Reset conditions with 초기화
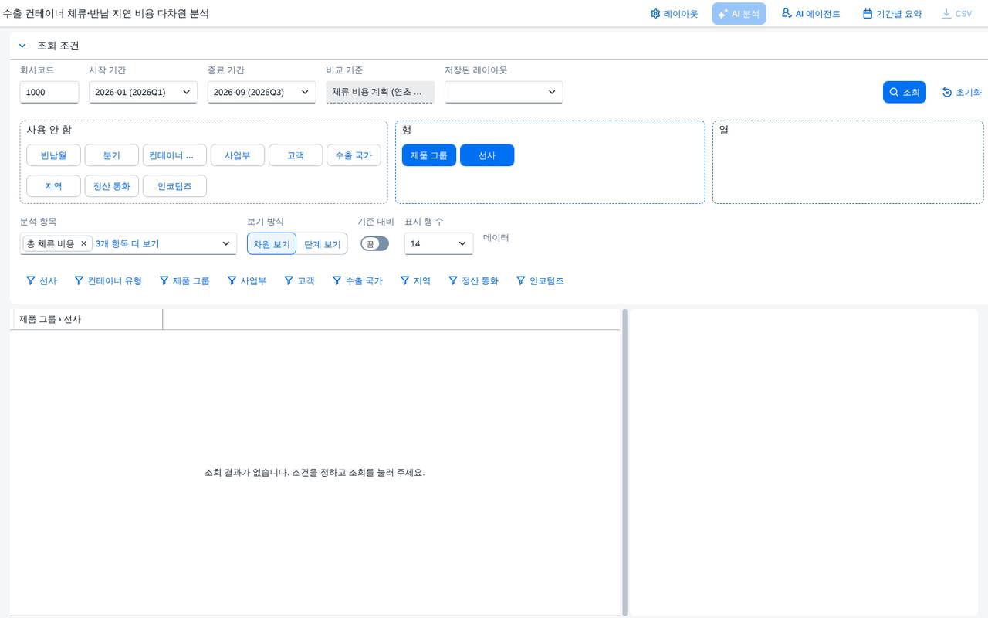This screenshot has width=988, height=618. 962,92
